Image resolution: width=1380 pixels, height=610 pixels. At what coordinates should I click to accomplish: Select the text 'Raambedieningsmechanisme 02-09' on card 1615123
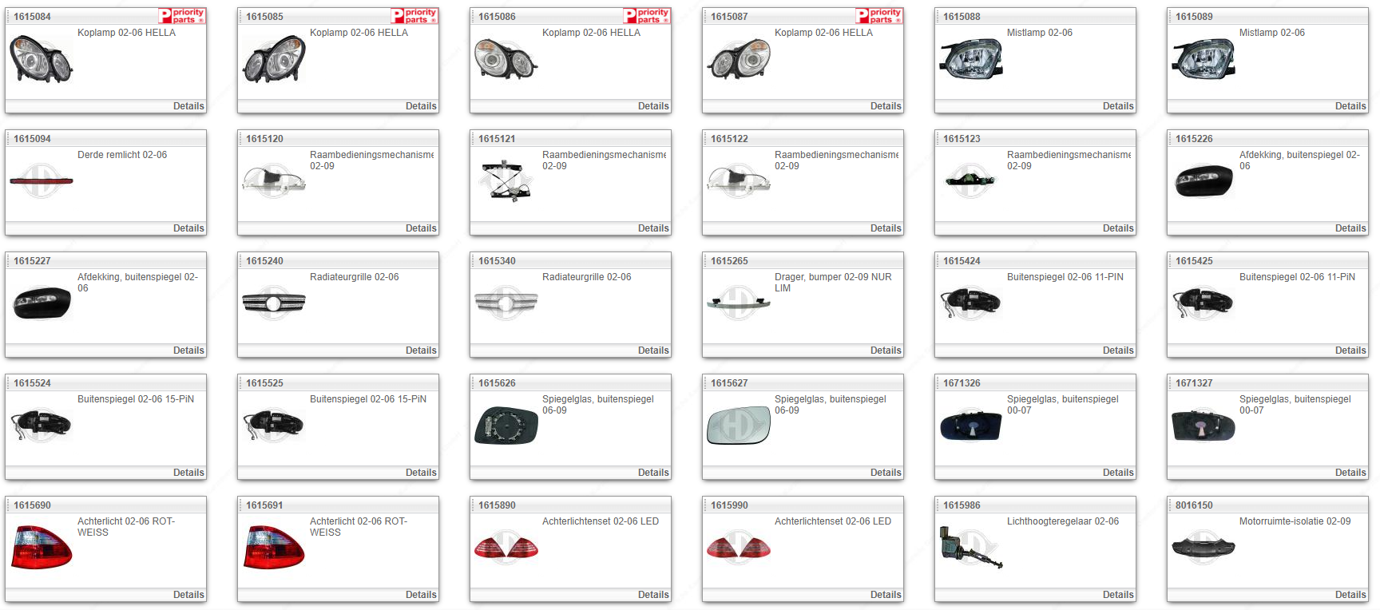click(x=1069, y=160)
